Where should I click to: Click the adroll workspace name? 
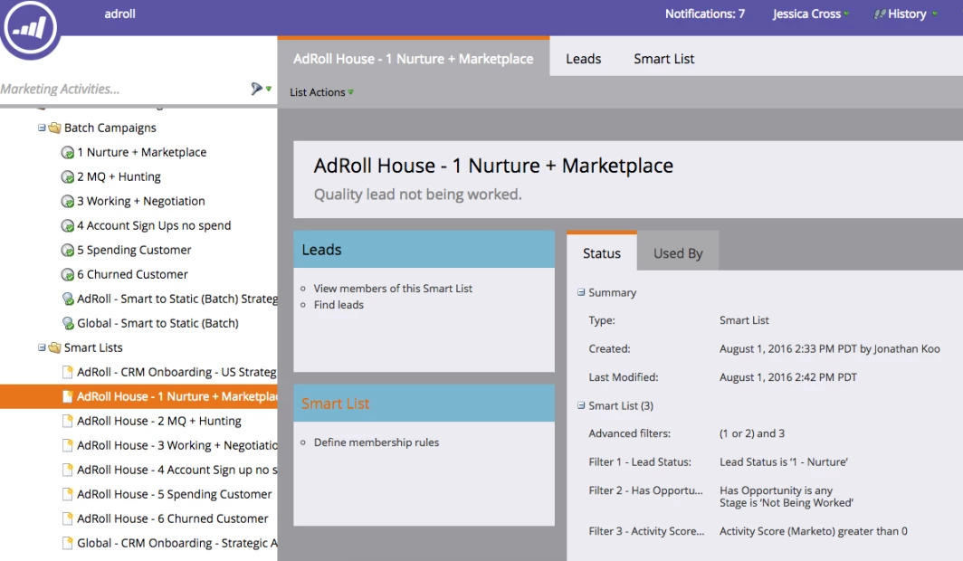(119, 14)
